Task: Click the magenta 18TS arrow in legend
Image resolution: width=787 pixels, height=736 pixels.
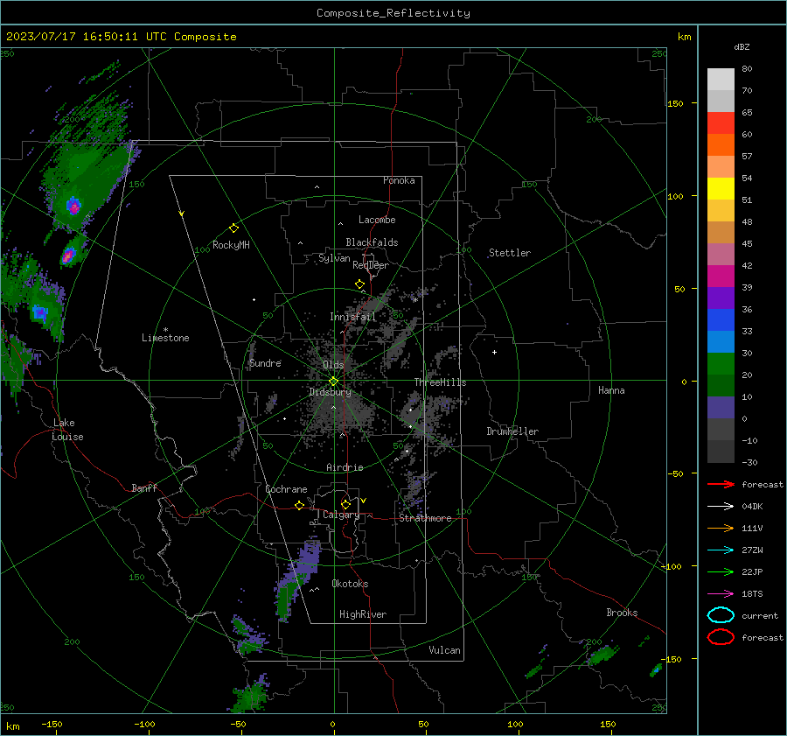Action: tap(721, 594)
